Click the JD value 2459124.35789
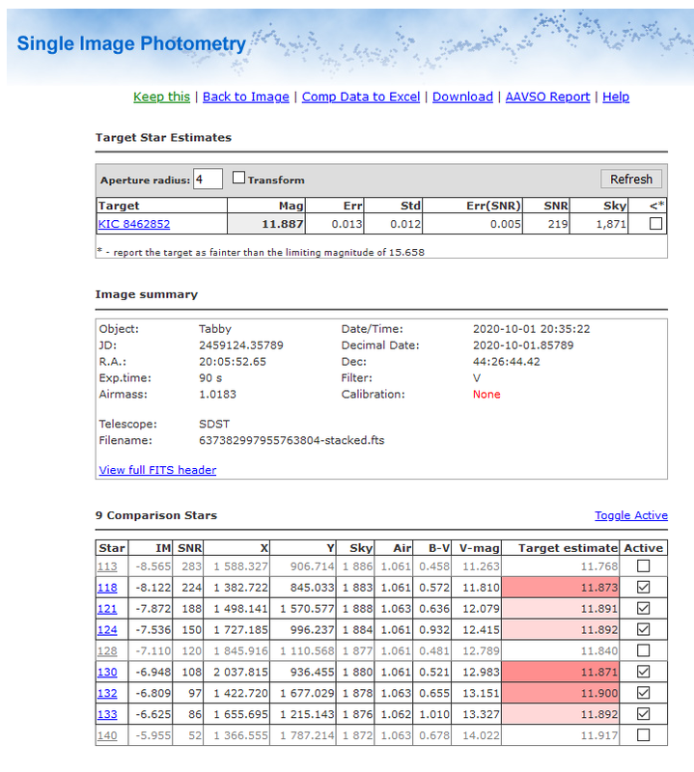This screenshot has height=772, width=694. tap(241, 345)
